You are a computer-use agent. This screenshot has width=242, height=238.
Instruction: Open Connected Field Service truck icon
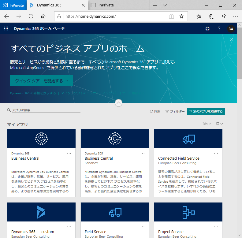tap(188, 139)
